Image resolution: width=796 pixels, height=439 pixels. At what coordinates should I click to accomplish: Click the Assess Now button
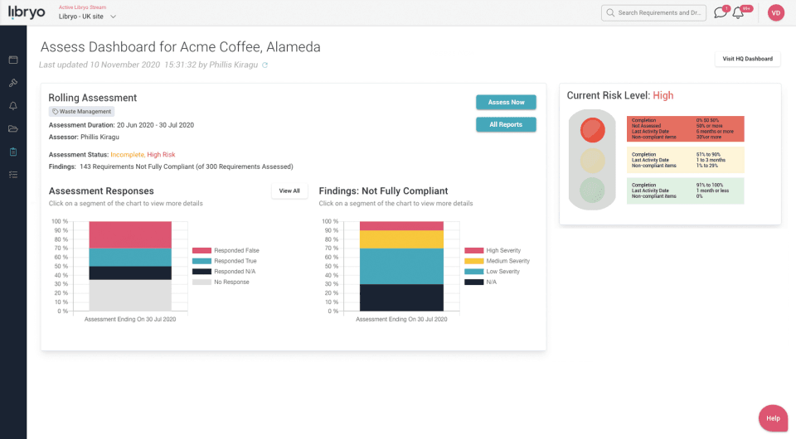click(x=506, y=102)
